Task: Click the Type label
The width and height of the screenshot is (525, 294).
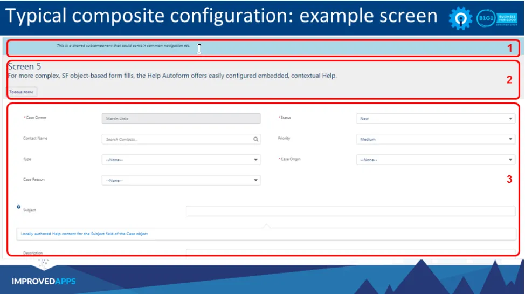Action: coord(27,159)
